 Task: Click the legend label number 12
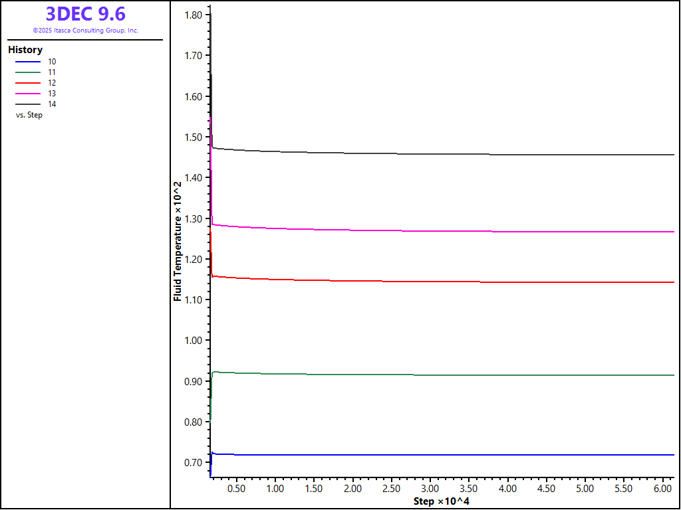pos(52,83)
